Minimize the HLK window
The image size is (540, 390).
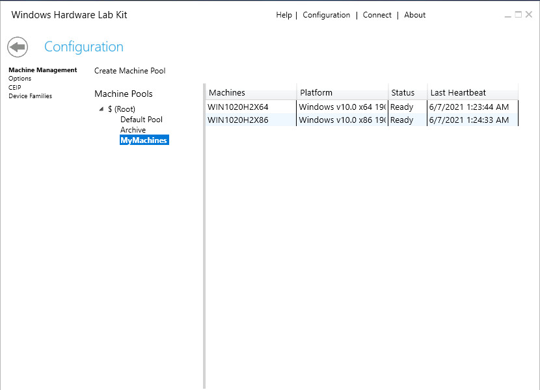(507, 15)
